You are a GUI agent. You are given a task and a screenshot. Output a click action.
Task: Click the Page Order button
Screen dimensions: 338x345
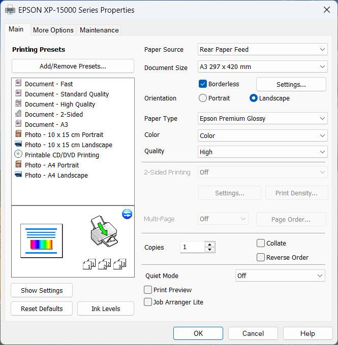291,219
